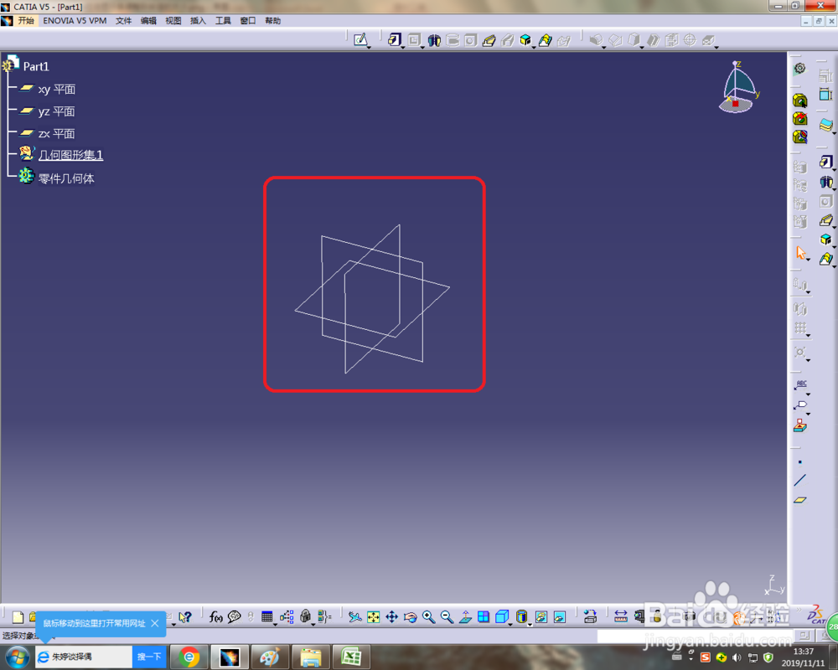Viewport: 838px width, 670px height.
Task: Click the Design Table icon
Action: [266, 617]
